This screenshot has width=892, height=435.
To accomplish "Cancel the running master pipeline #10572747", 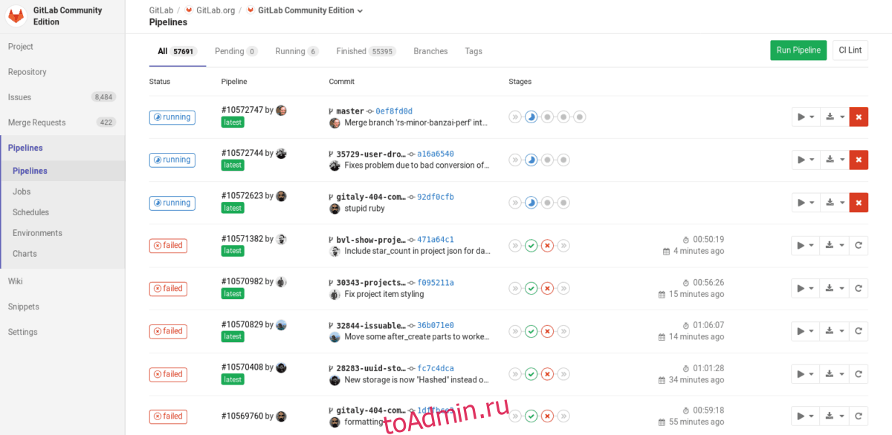I will click(x=859, y=117).
